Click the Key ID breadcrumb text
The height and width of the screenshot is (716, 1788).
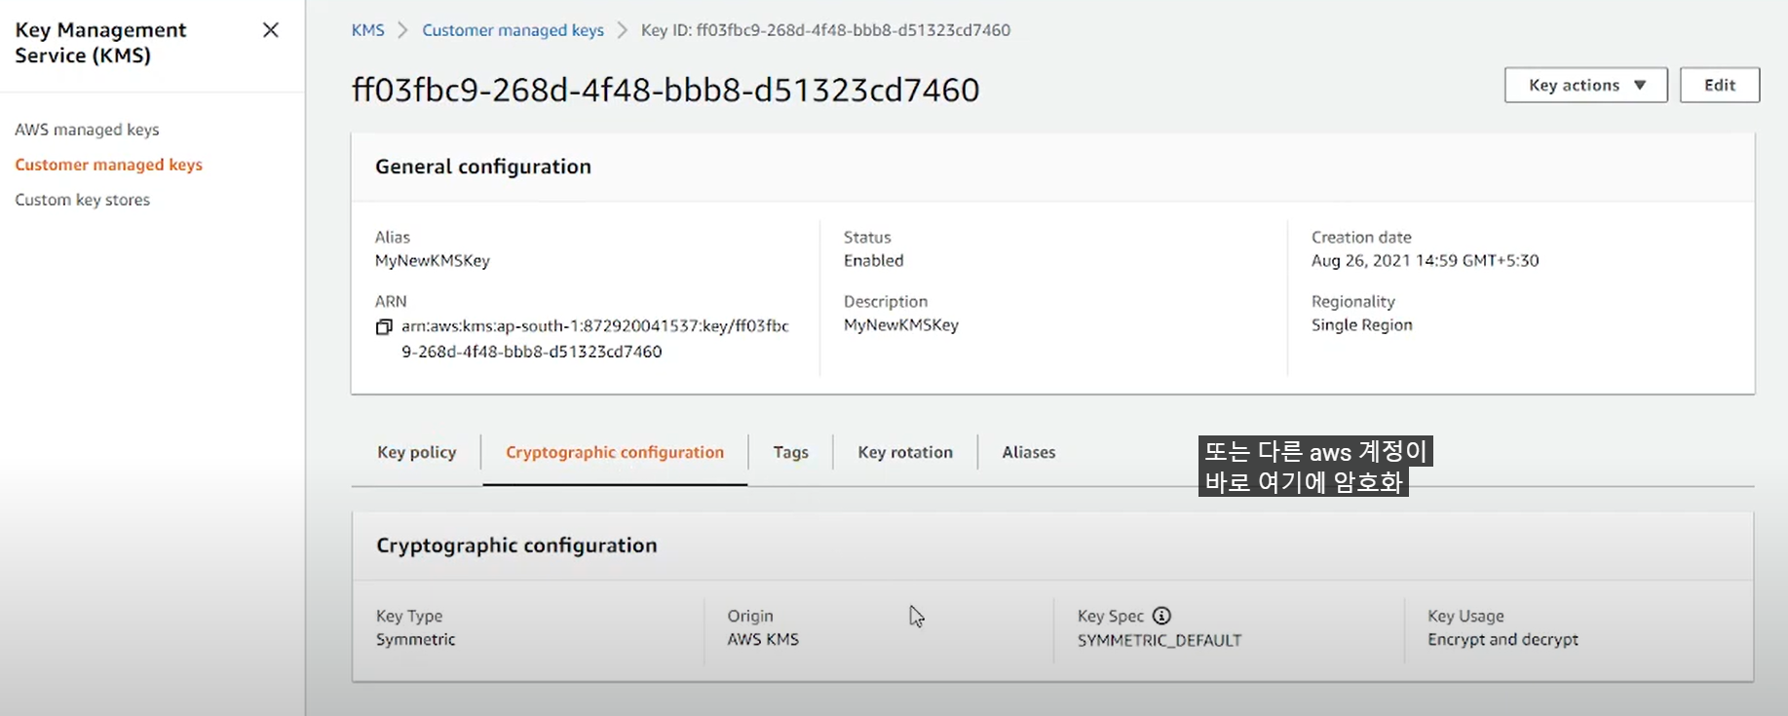(x=825, y=30)
